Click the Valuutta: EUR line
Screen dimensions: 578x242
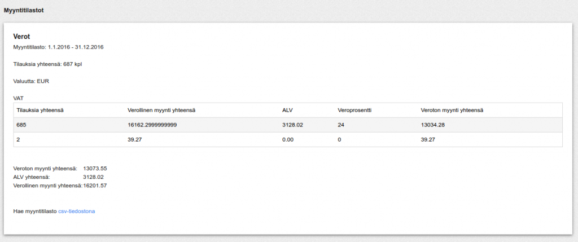click(x=31, y=81)
